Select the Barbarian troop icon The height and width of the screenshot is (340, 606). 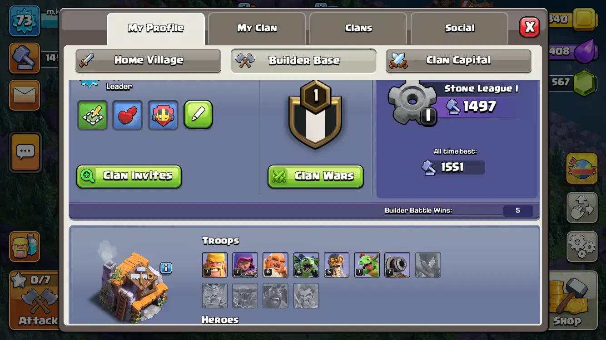click(214, 265)
